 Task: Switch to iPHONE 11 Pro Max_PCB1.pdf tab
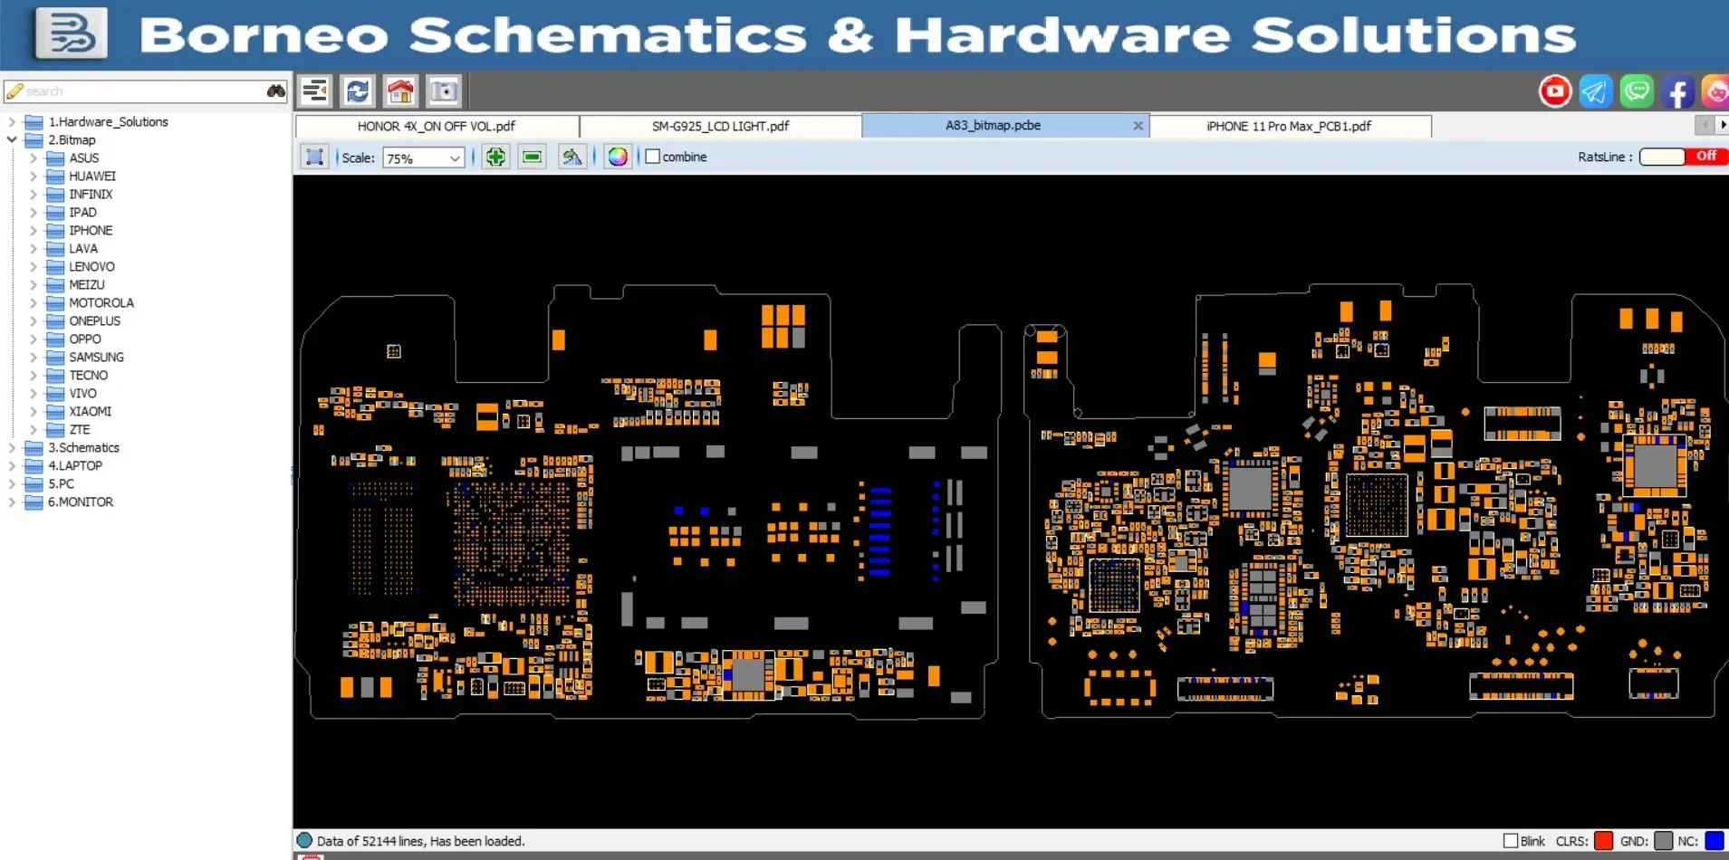[x=1288, y=127]
